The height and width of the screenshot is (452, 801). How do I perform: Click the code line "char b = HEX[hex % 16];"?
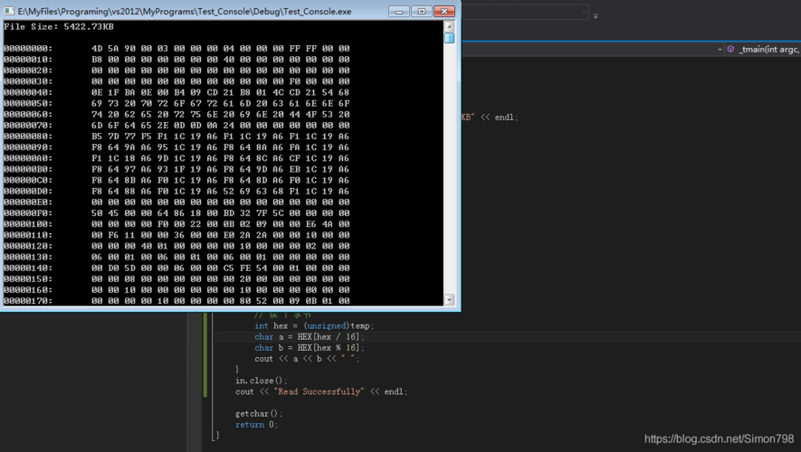[310, 348]
